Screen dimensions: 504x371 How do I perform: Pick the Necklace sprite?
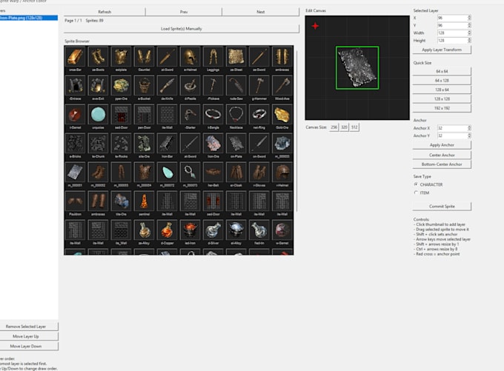click(236, 114)
